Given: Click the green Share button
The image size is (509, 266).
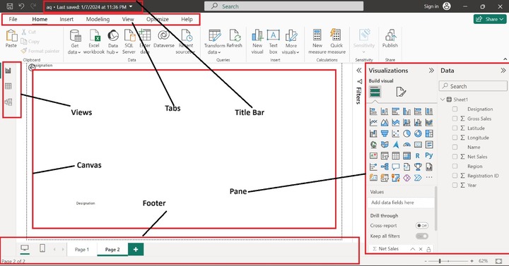Looking at the screenshot, I should 489,19.
